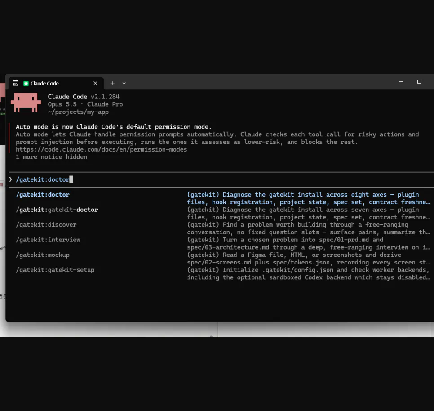Click the description starting 'Turn a chosen problem'
This screenshot has height=411, width=434.
(308, 243)
